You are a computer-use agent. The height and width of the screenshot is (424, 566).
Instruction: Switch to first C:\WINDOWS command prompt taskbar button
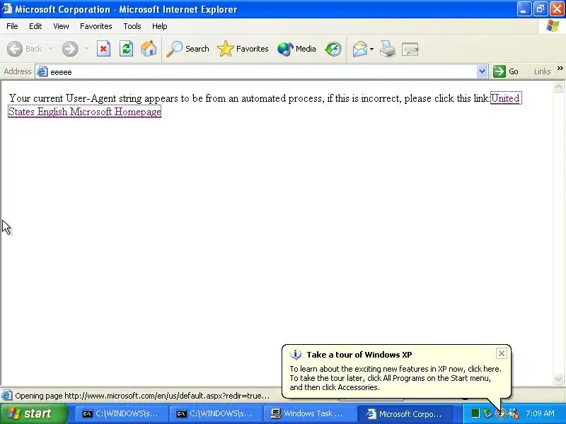(x=121, y=413)
